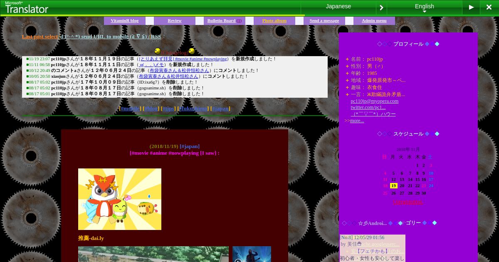Click the anime scenery video thumbnail
The width and height of the screenshot is (499, 262).
click(x=153, y=254)
